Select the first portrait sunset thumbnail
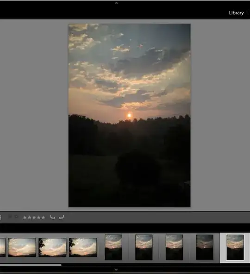 tap(113, 247)
